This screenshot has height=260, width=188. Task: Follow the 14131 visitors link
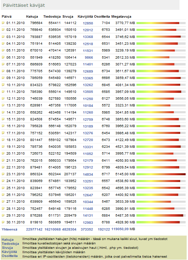tap(88, 216)
